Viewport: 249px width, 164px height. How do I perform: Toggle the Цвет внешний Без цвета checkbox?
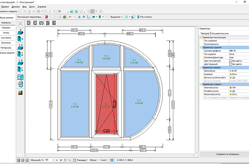point(231,64)
